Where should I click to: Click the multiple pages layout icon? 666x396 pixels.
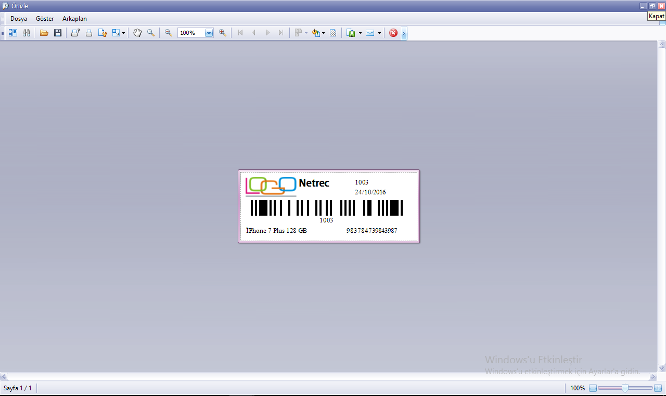299,33
